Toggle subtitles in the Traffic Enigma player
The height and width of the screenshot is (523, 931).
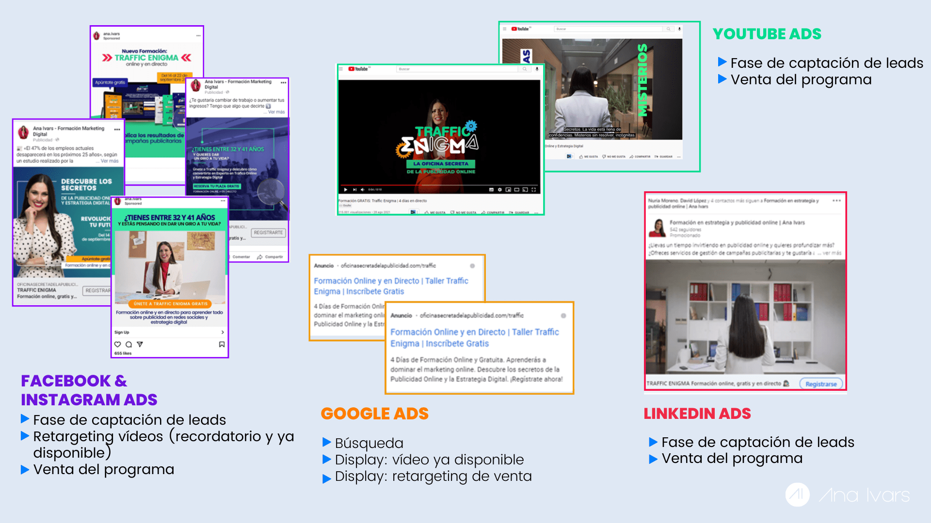(x=491, y=189)
